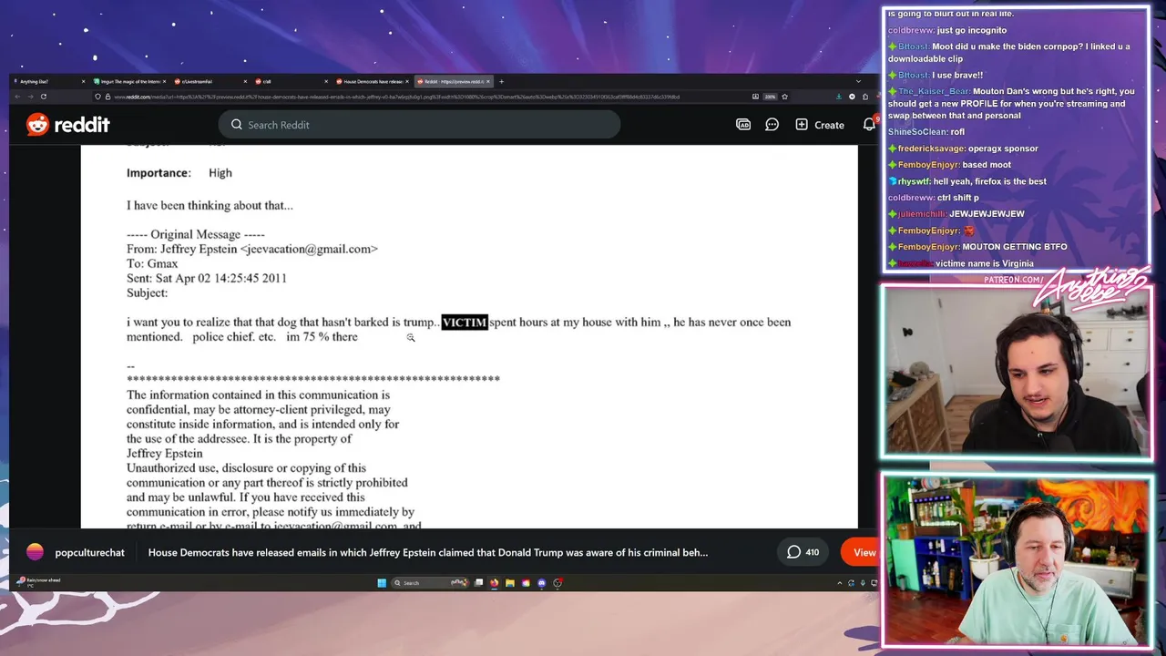This screenshot has width=1166, height=656.
Task: Click the bottom webcam feed
Action: tap(1016, 560)
